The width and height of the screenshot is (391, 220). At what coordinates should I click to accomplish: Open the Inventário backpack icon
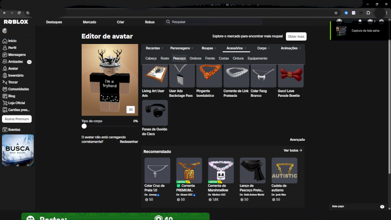5,75
